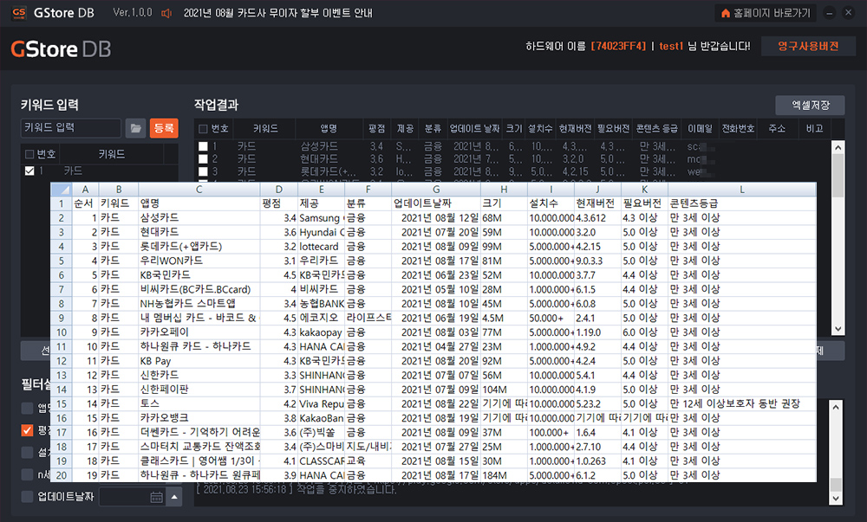Expand the update date dropdown arrow
Image resolution: width=867 pixels, height=522 pixels.
click(x=174, y=497)
